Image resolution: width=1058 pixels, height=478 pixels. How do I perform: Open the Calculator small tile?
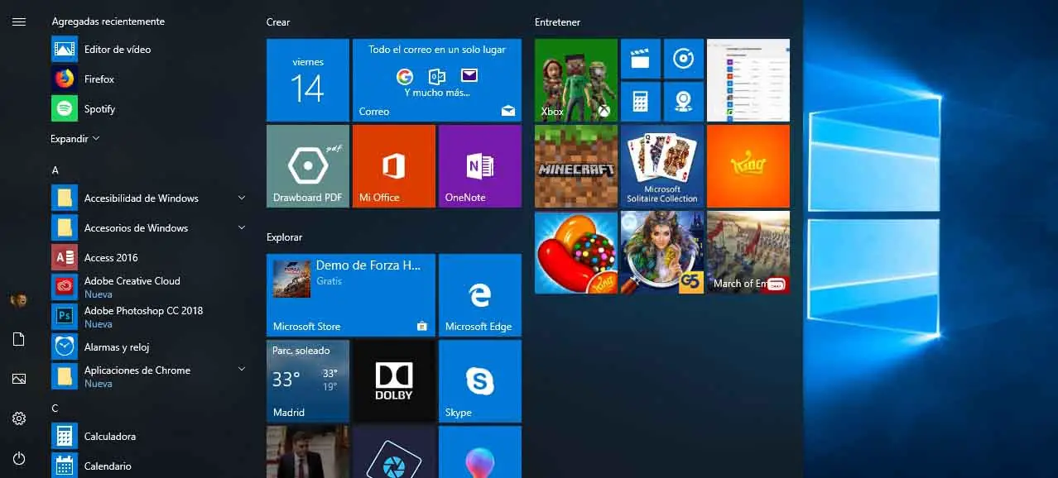tap(641, 102)
